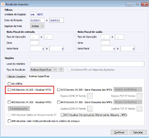This screenshot has width=149, height=138.
Task: Click the Confirmar button
Action: coord(120,132)
